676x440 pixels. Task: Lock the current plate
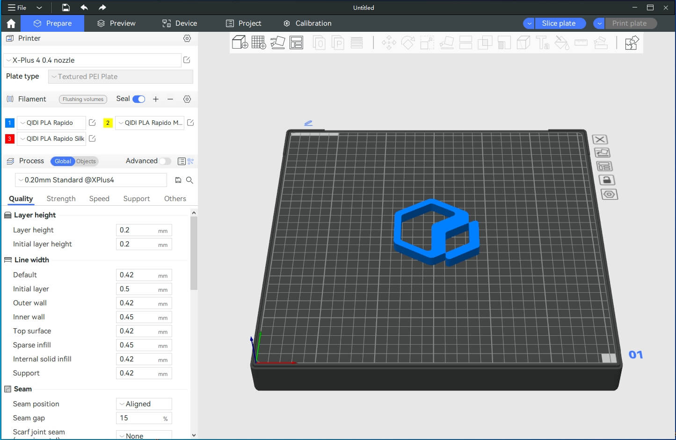coord(607,180)
